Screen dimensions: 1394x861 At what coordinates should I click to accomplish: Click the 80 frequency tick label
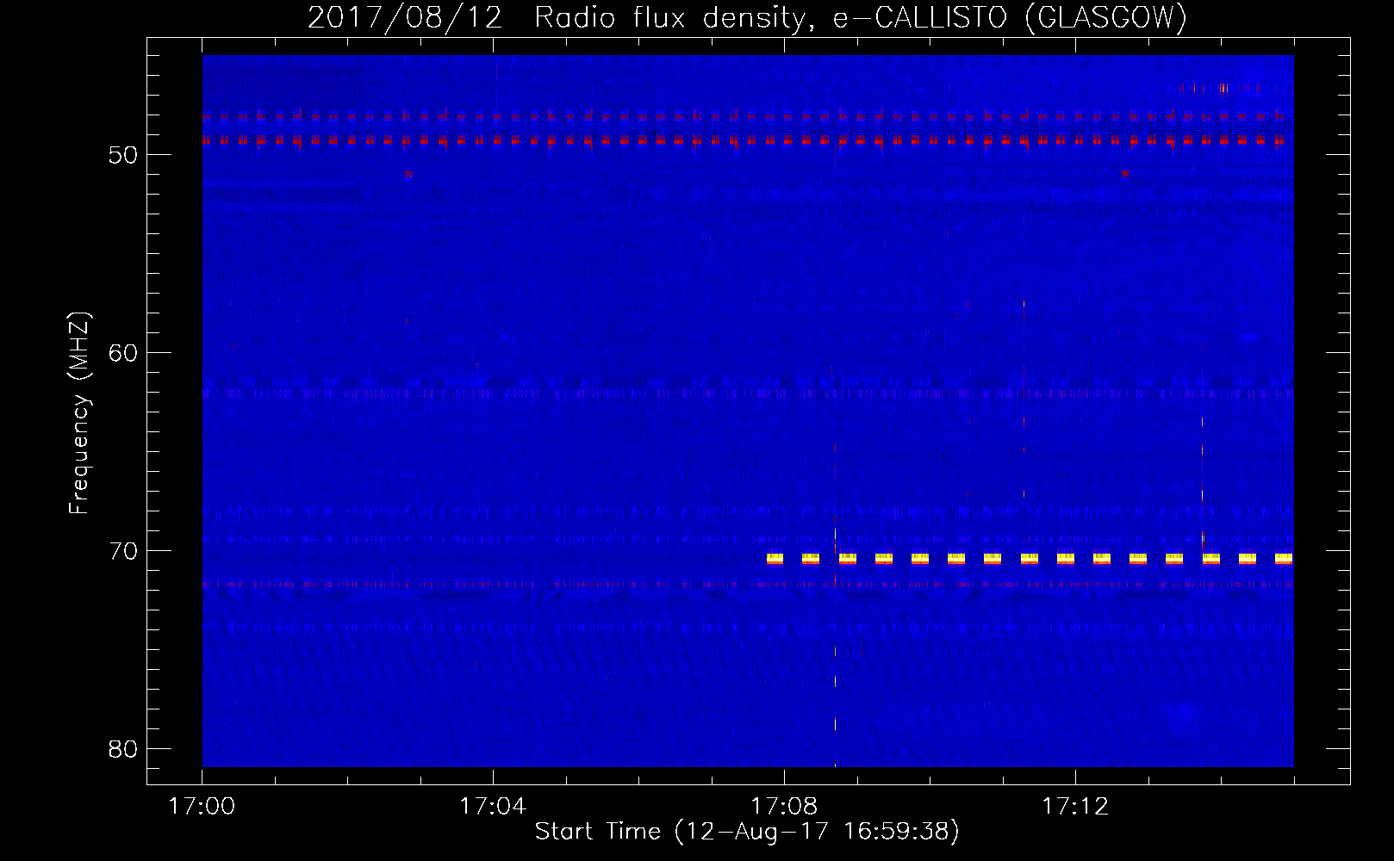(x=123, y=749)
